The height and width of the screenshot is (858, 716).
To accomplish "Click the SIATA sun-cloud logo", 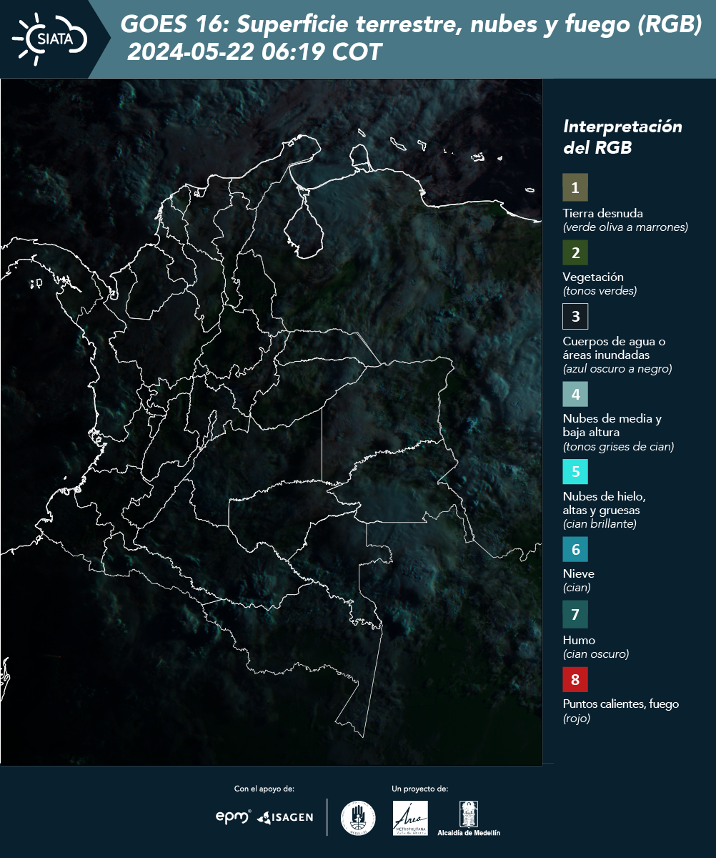I will click(49, 39).
